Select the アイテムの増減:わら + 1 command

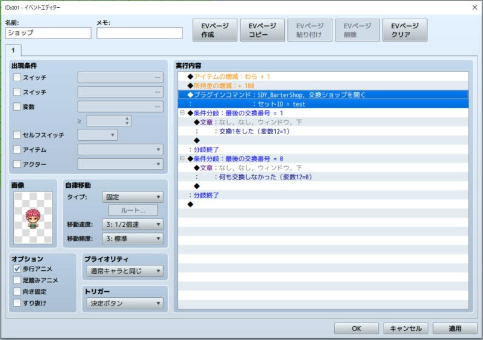pyautogui.click(x=323, y=76)
